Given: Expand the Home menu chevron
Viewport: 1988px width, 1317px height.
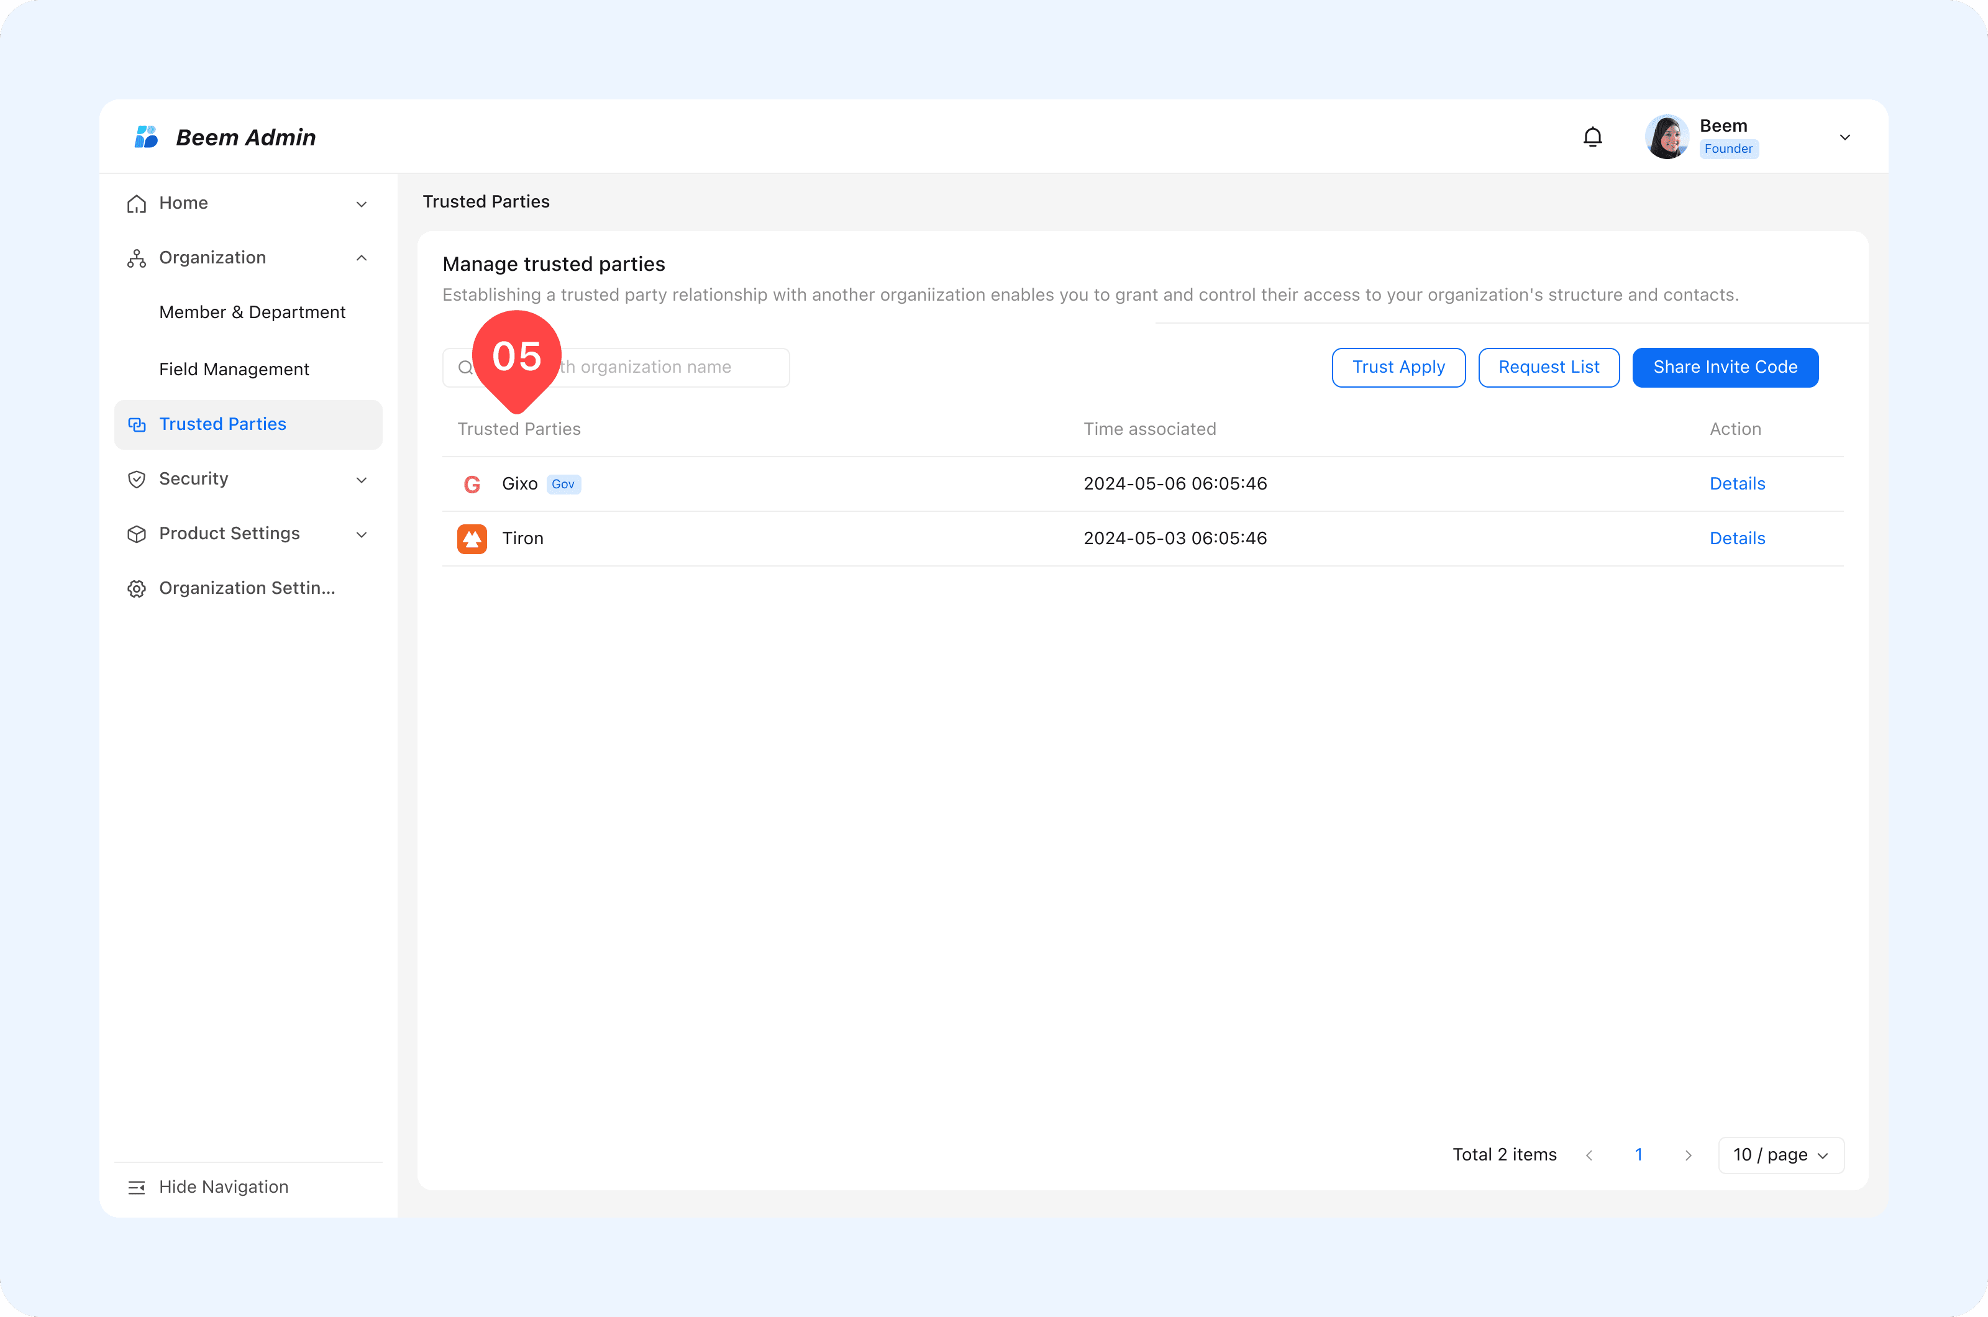Looking at the screenshot, I should click(361, 204).
